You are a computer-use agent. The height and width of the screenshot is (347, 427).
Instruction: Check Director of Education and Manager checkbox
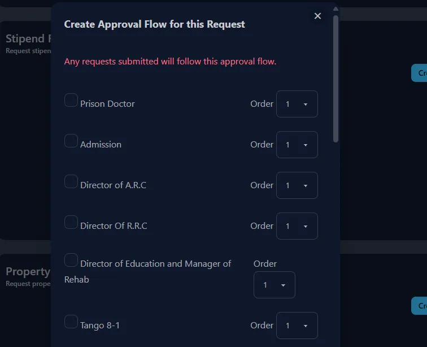(71, 260)
